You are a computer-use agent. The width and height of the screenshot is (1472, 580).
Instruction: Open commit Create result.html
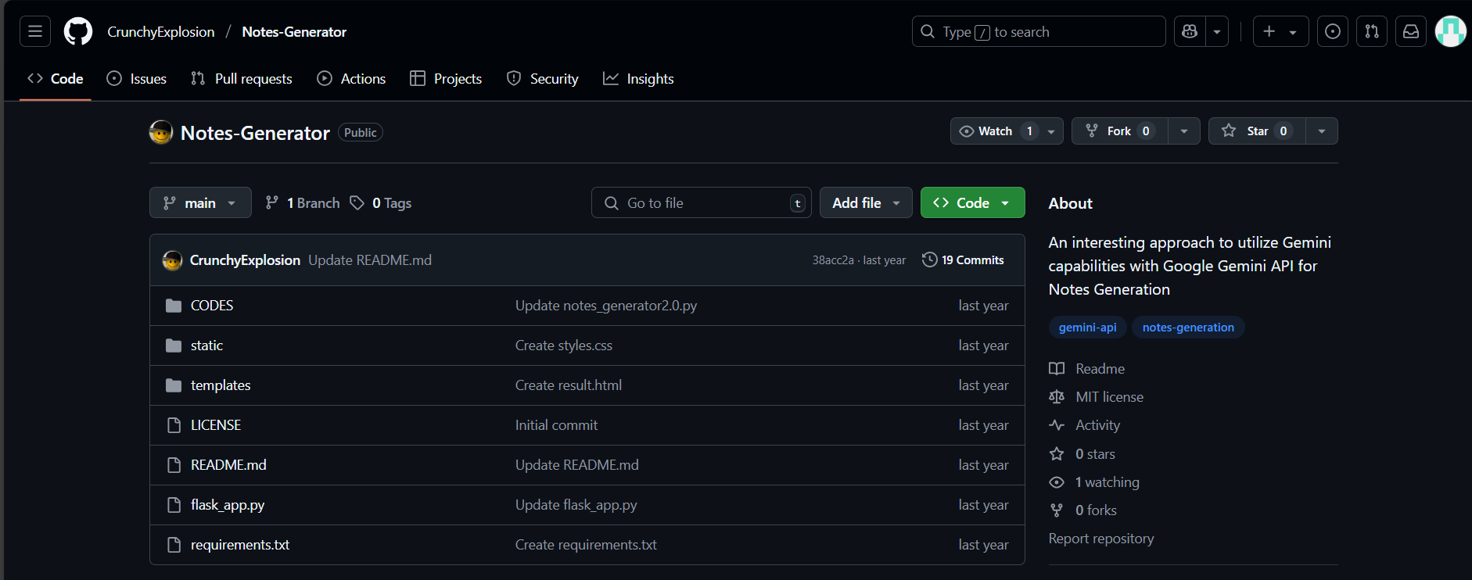(x=569, y=385)
